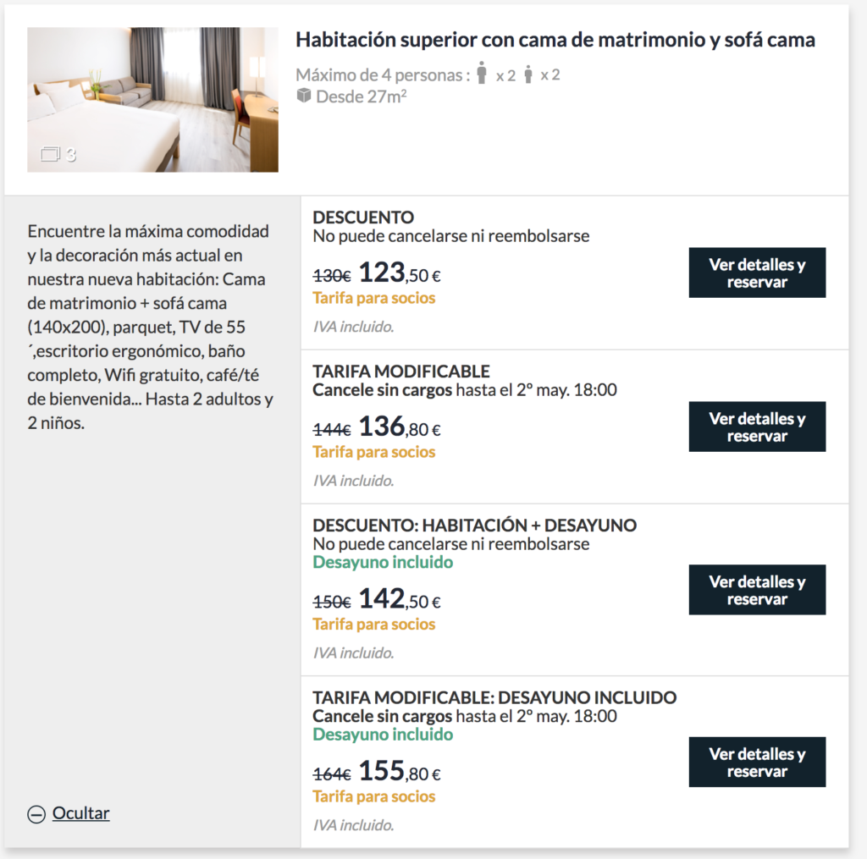Click the adult person icon
The width and height of the screenshot is (867, 859).
pyautogui.click(x=482, y=73)
